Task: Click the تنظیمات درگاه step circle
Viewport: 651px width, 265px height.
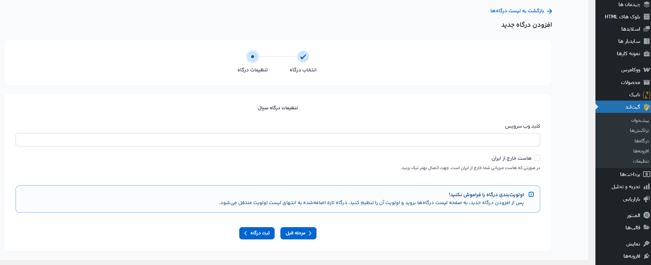Action: [x=252, y=57]
